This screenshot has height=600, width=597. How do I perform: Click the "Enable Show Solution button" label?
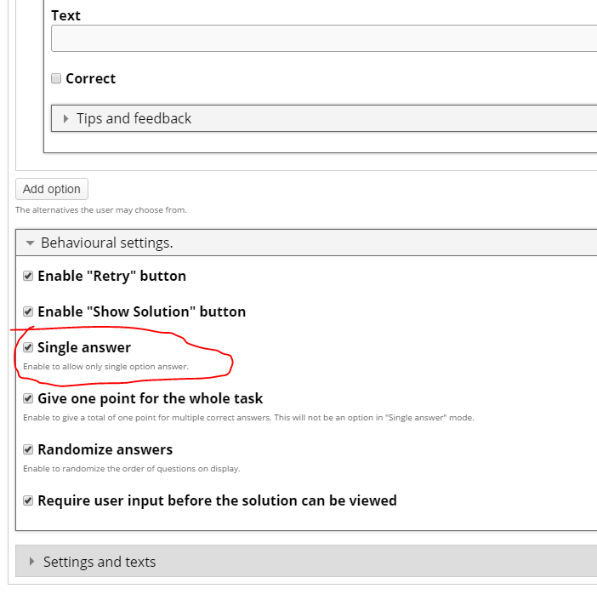point(141,311)
